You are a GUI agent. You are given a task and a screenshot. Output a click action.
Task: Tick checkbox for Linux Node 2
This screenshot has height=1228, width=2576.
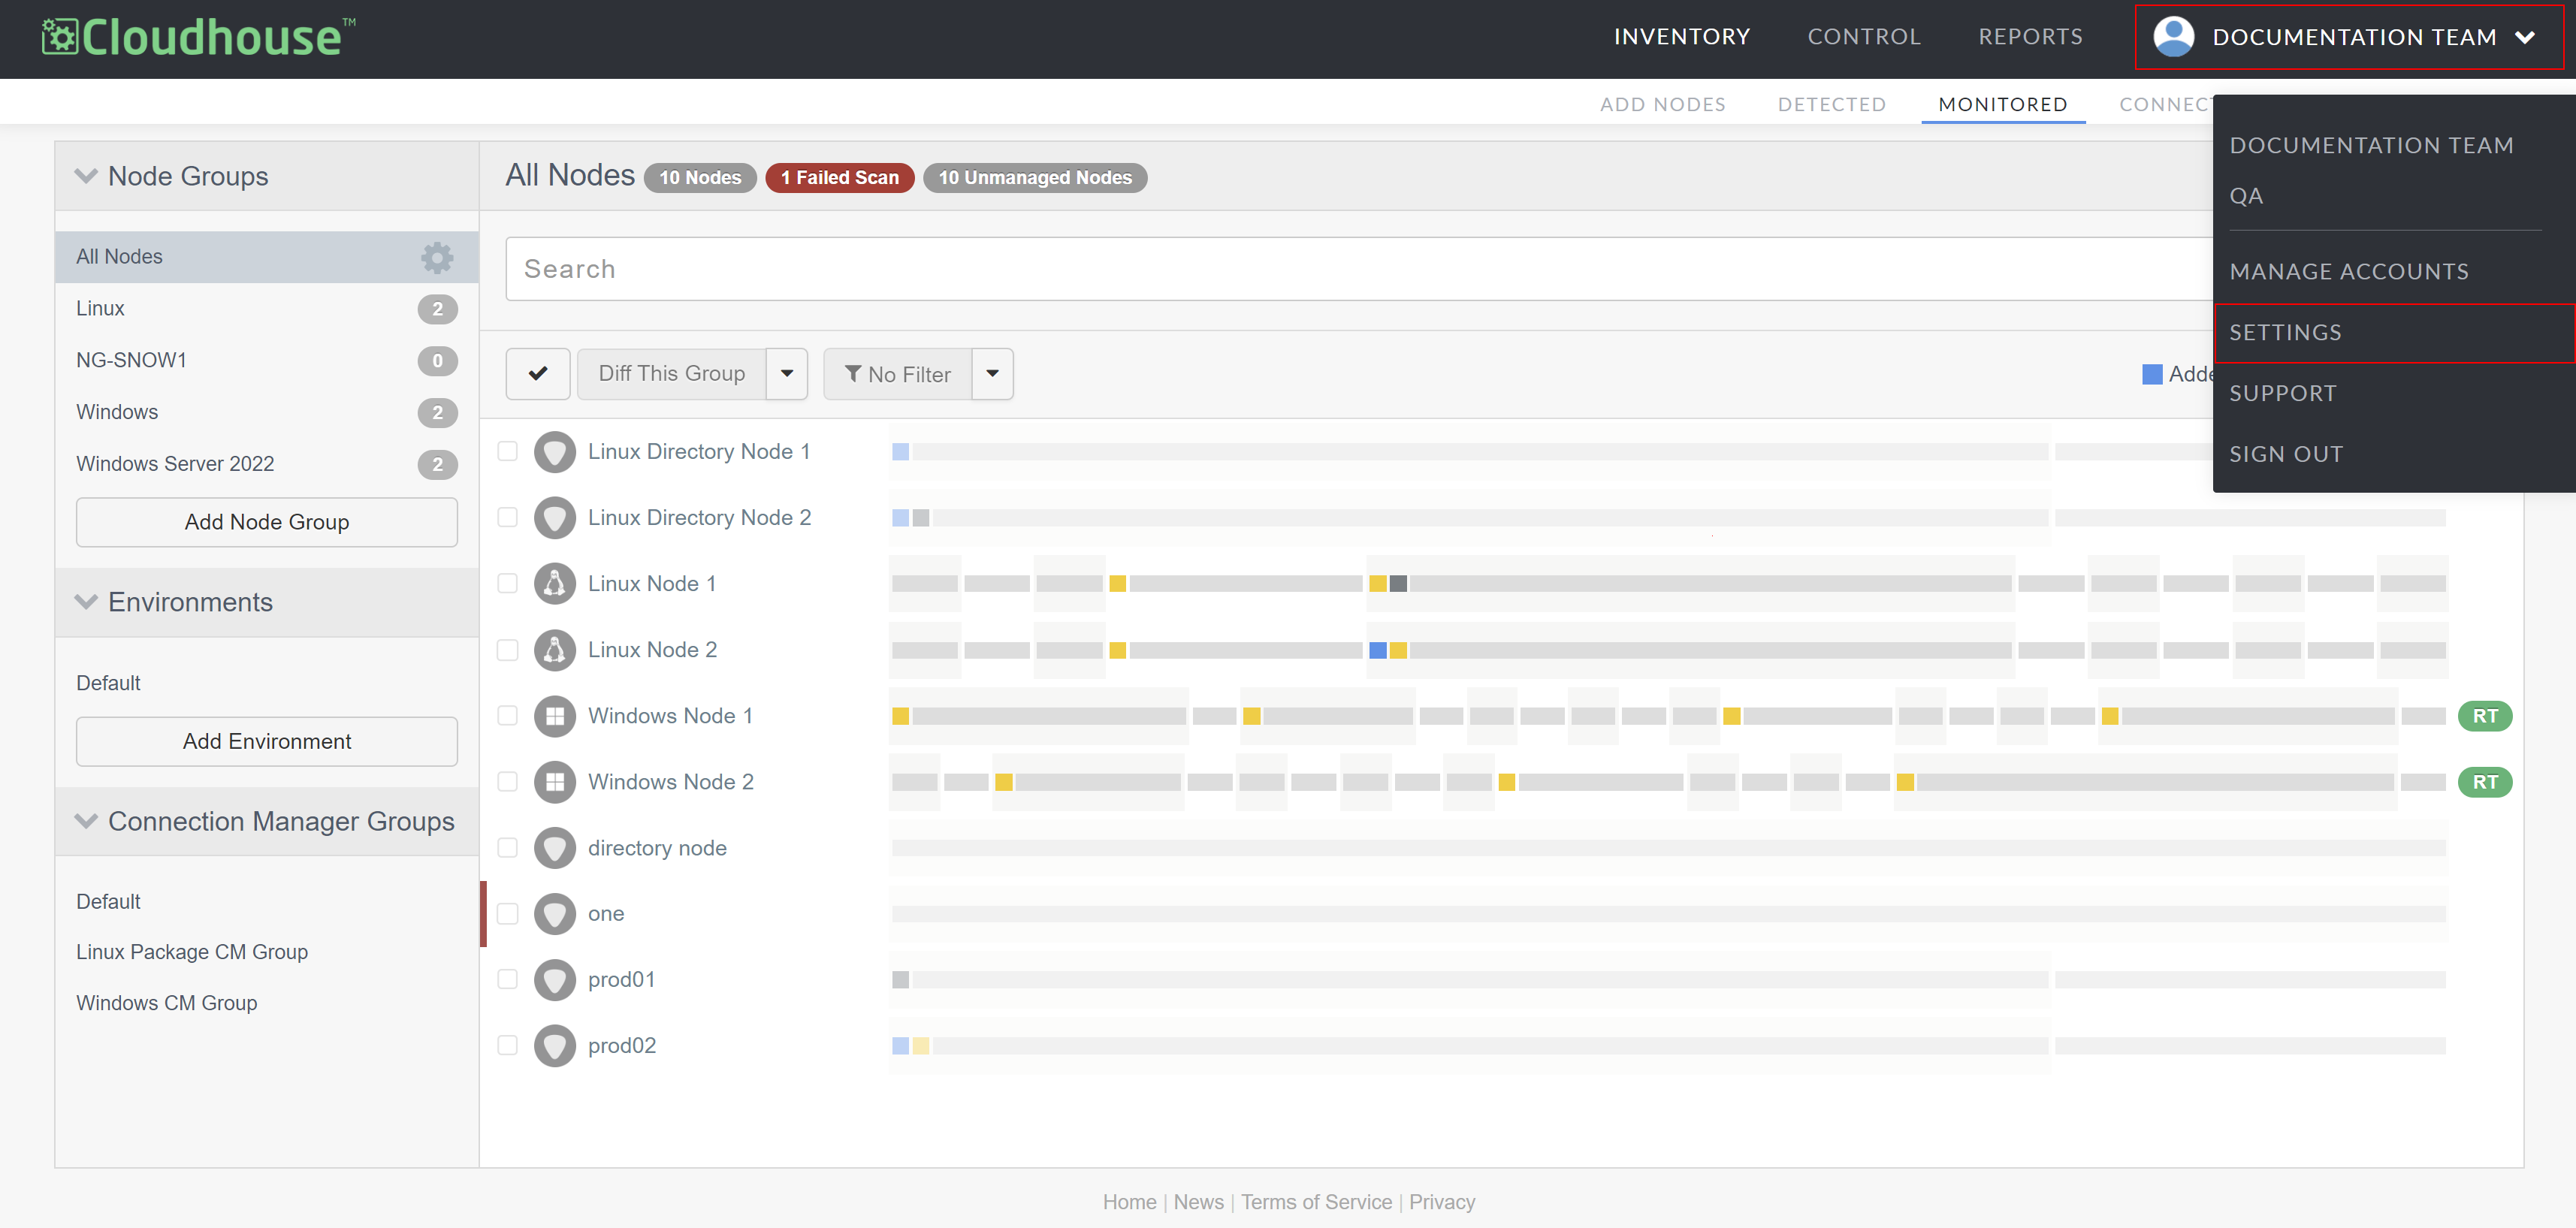508,650
